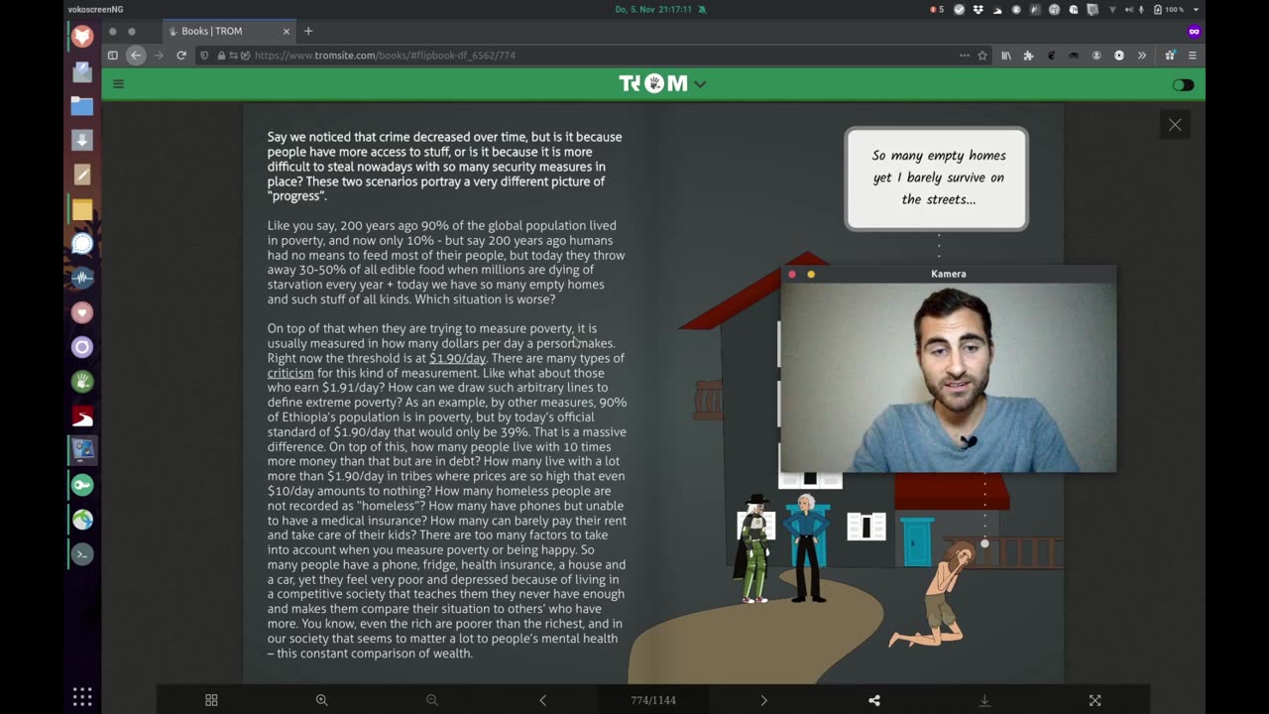Go to the next flipbook page
This screenshot has height=714, width=1269.
tap(763, 700)
